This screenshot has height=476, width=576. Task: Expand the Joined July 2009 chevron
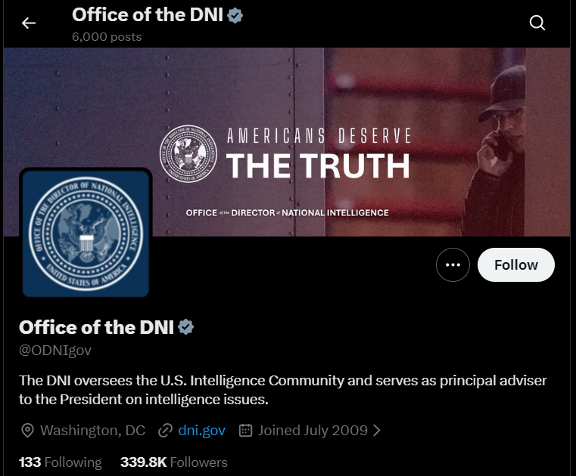pos(378,431)
